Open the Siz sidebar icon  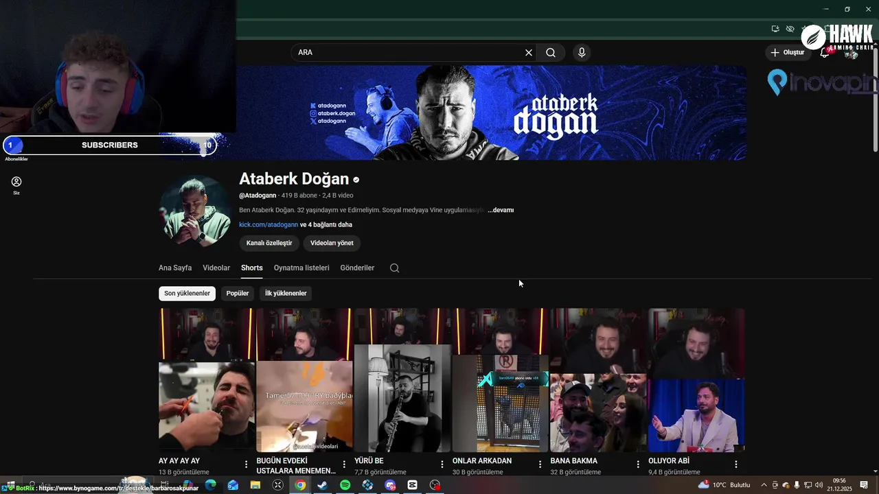click(x=16, y=185)
